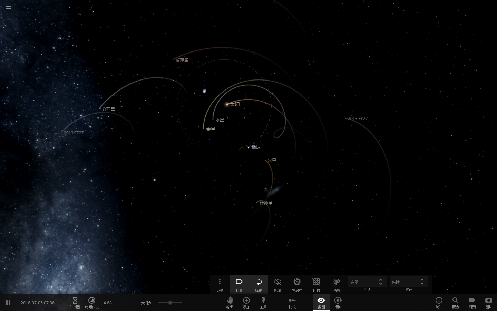The image size is (497, 311).
Task: Click the time step value 4.88
Action: (x=108, y=303)
